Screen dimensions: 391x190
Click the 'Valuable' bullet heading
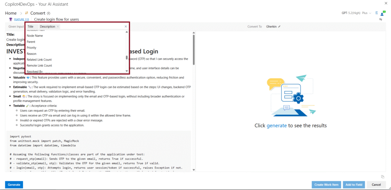pyautogui.click(x=19, y=78)
